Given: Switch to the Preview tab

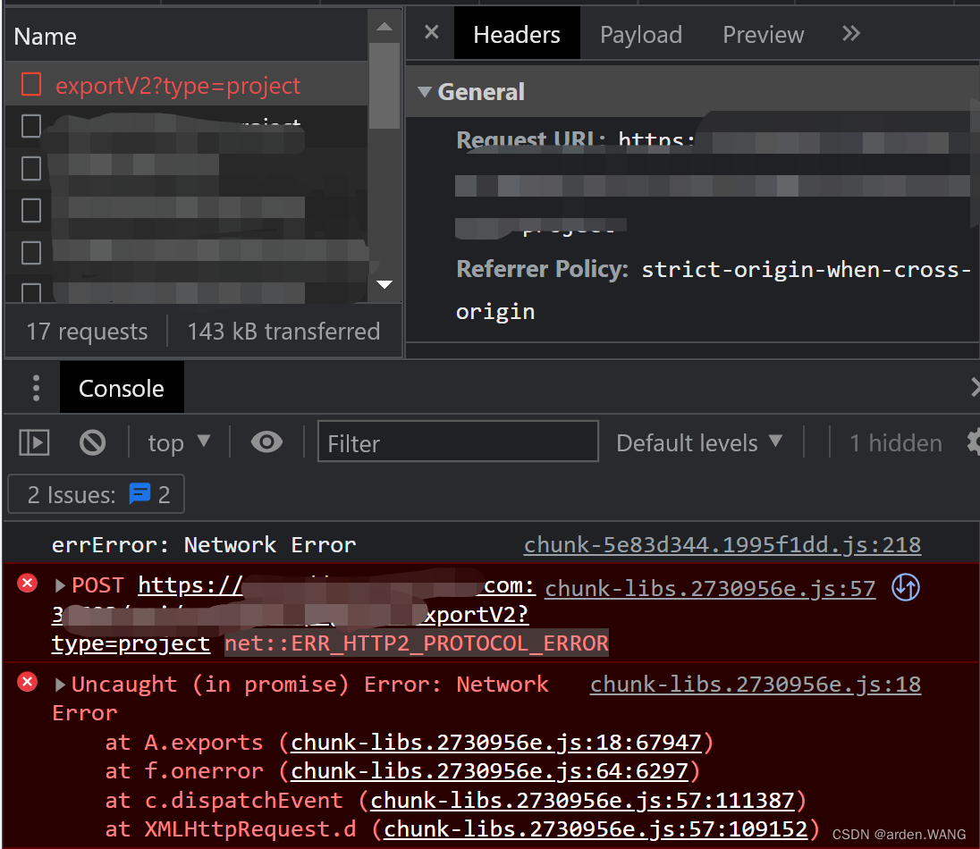Looking at the screenshot, I should point(763,35).
